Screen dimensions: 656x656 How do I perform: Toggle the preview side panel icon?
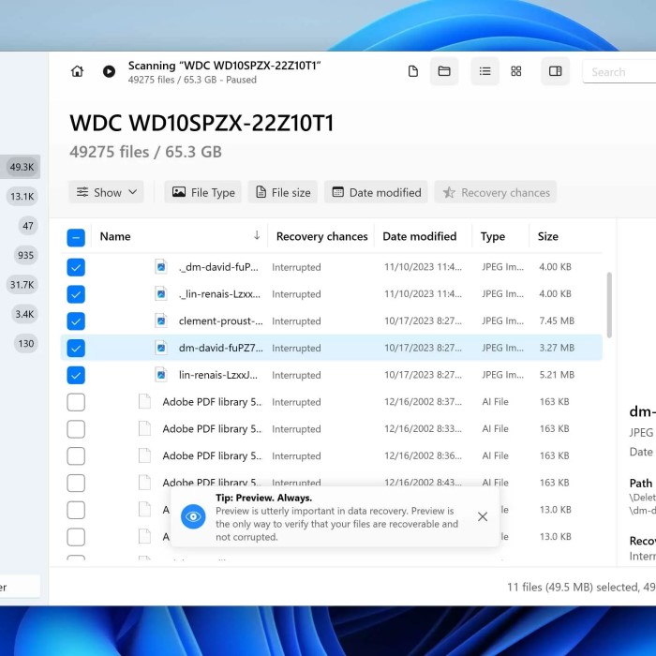tap(555, 71)
